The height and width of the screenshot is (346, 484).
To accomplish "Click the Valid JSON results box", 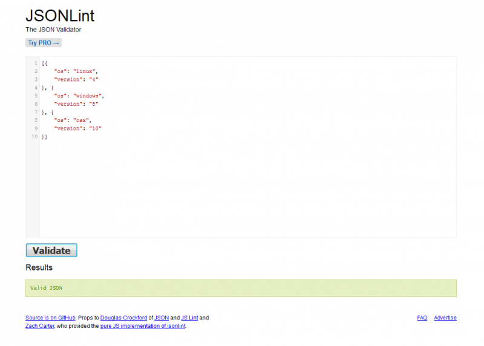I will click(241, 288).
